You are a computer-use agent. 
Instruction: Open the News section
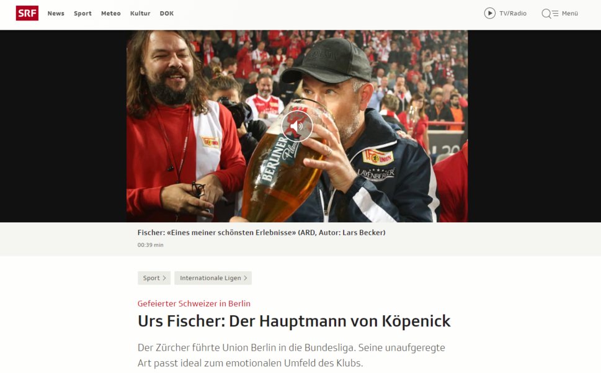(56, 14)
